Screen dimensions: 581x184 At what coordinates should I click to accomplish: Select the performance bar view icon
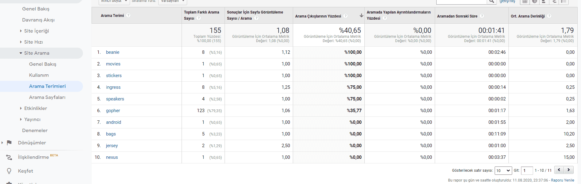pyautogui.click(x=544, y=2)
